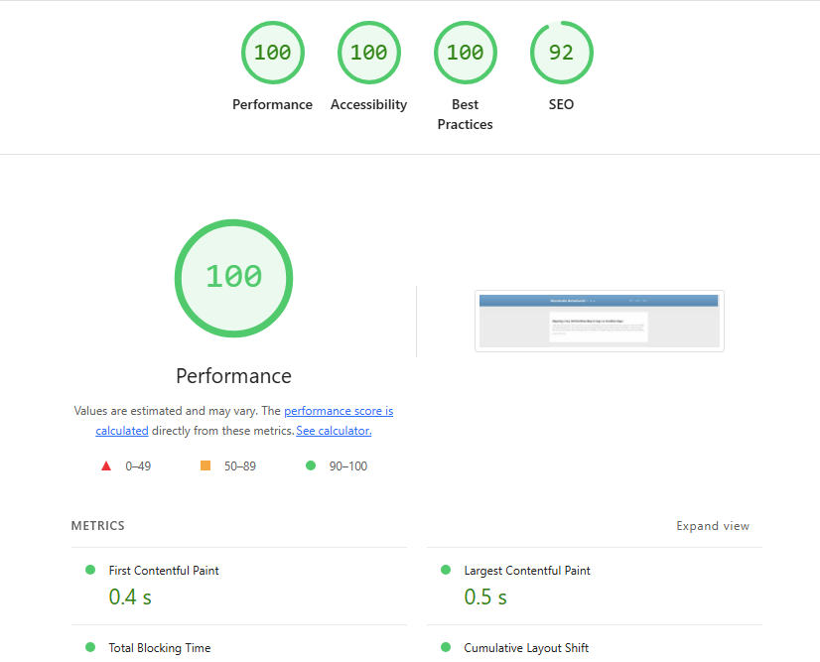Click the See calculator link
820x662 pixels.
(333, 430)
